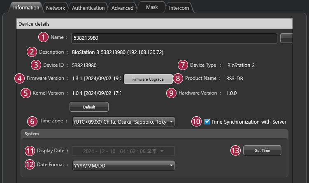The height and width of the screenshot is (183, 309).
Task: Select the Advanced tab
Action: click(x=122, y=8)
